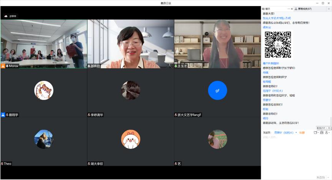Click 李婷清华's round photo avatar
The image size is (332, 180).
tap(130, 91)
